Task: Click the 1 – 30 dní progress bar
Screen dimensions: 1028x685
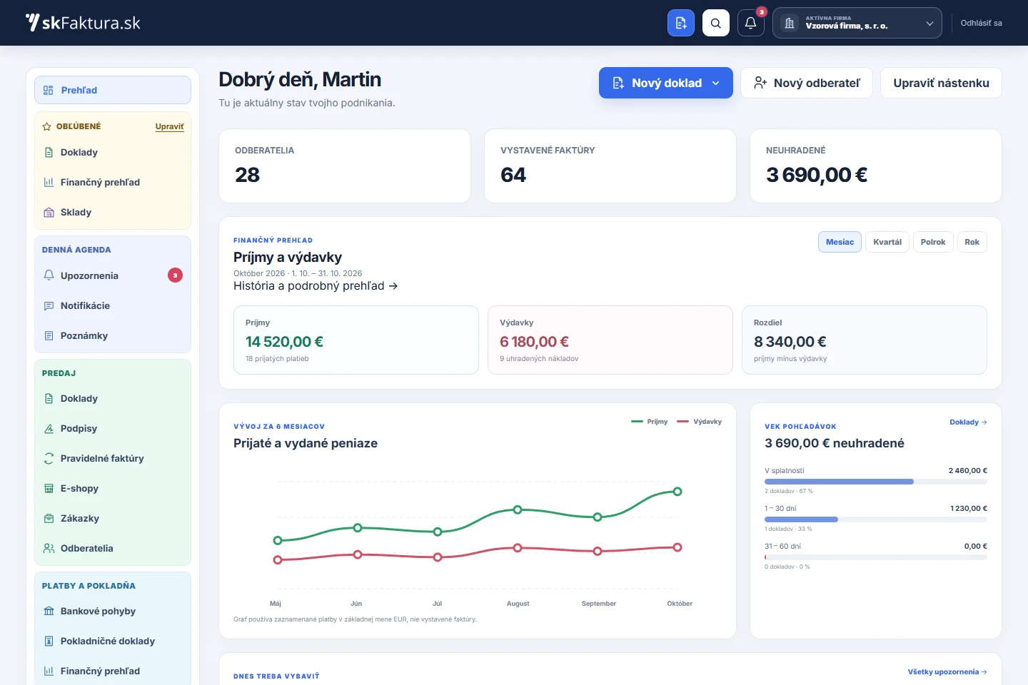Action: click(876, 519)
